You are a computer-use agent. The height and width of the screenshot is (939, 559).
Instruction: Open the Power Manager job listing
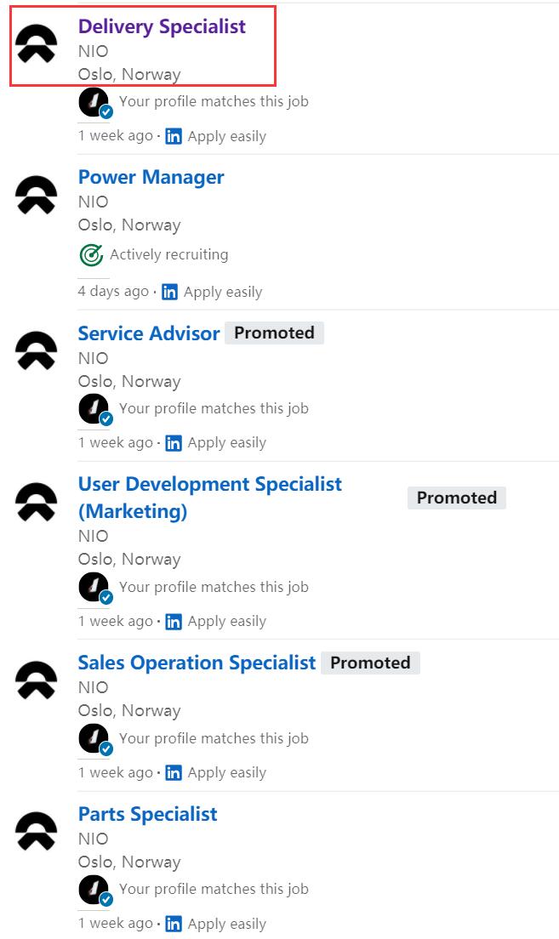pos(151,178)
